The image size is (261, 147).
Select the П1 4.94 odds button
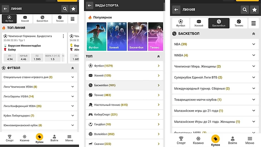pos(10,58)
